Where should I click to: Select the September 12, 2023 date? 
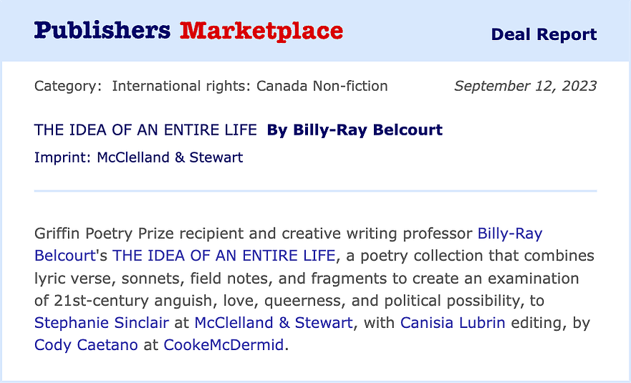point(526,86)
